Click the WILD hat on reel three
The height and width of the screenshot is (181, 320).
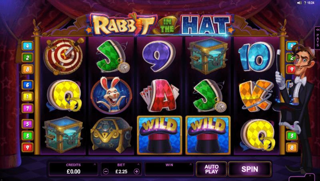pyautogui.click(x=160, y=135)
